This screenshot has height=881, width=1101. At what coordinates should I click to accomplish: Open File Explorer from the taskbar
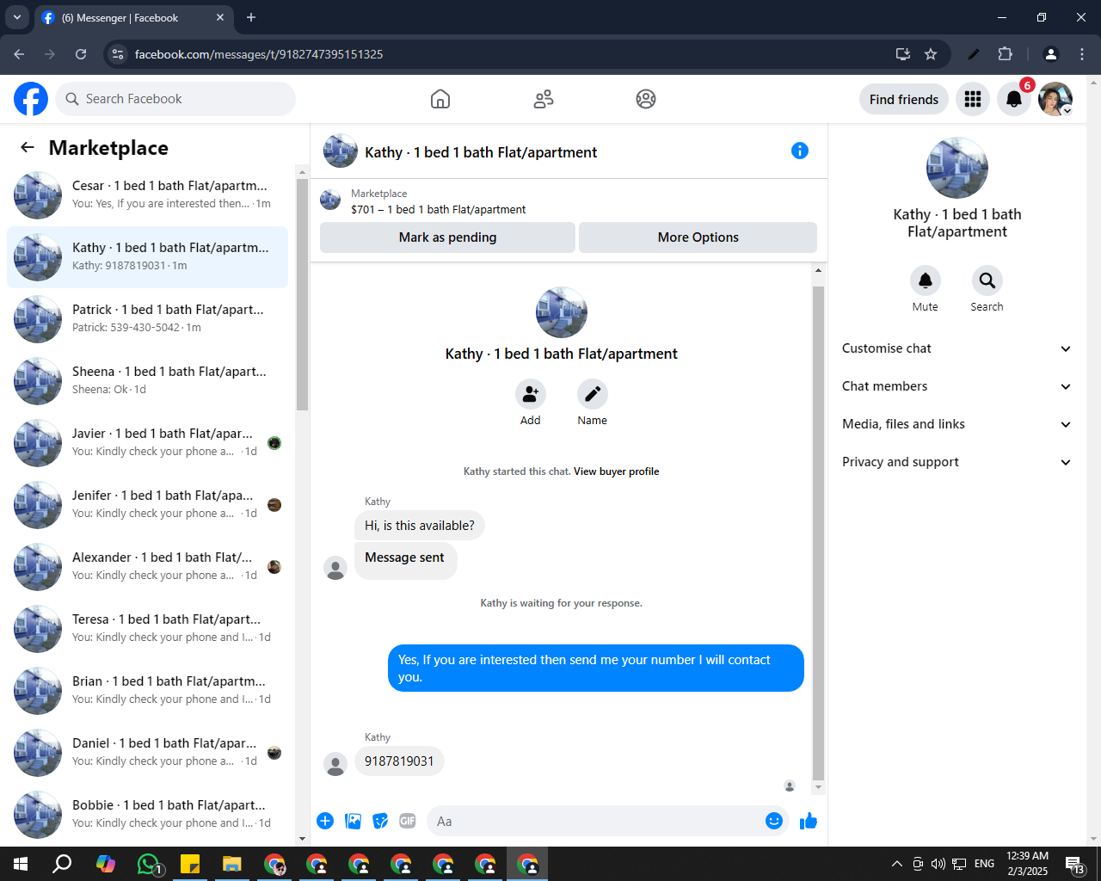click(x=232, y=864)
